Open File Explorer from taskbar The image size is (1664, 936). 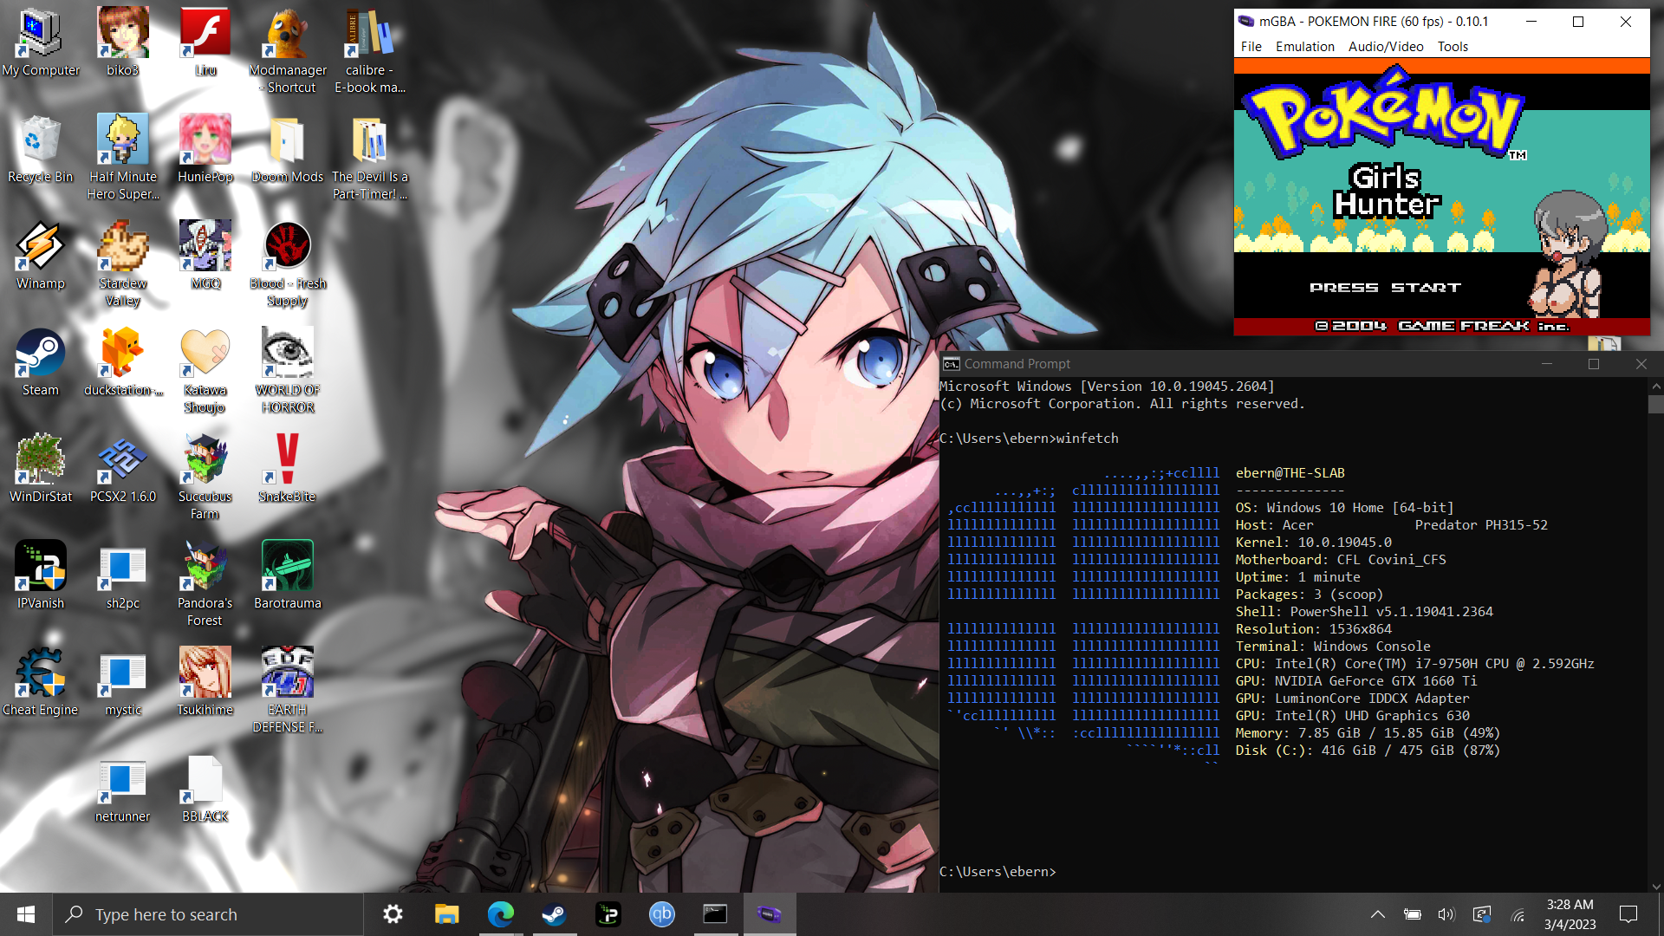click(446, 914)
